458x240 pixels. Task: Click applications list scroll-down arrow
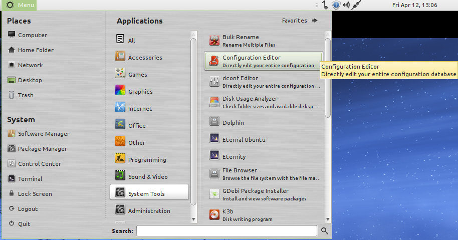(x=328, y=219)
